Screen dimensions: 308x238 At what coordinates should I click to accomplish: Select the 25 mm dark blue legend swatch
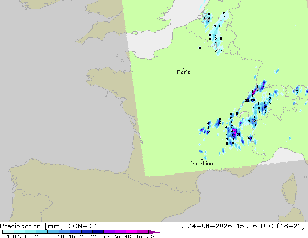point(98,232)
